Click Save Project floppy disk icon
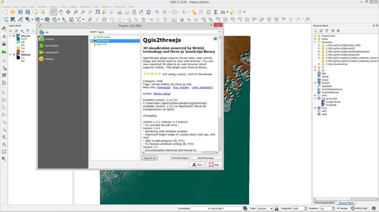Screen dimensions: 379x212 [x=20, y=12]
